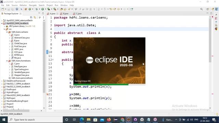Maximize the editor area
This screenshot has height=123, width=219.
[211, 13]
